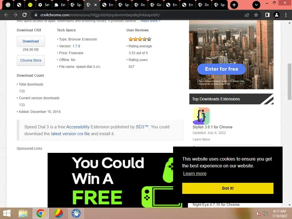
Task: Open Stylish extension icon thumbnail
Action: point(201,116)
